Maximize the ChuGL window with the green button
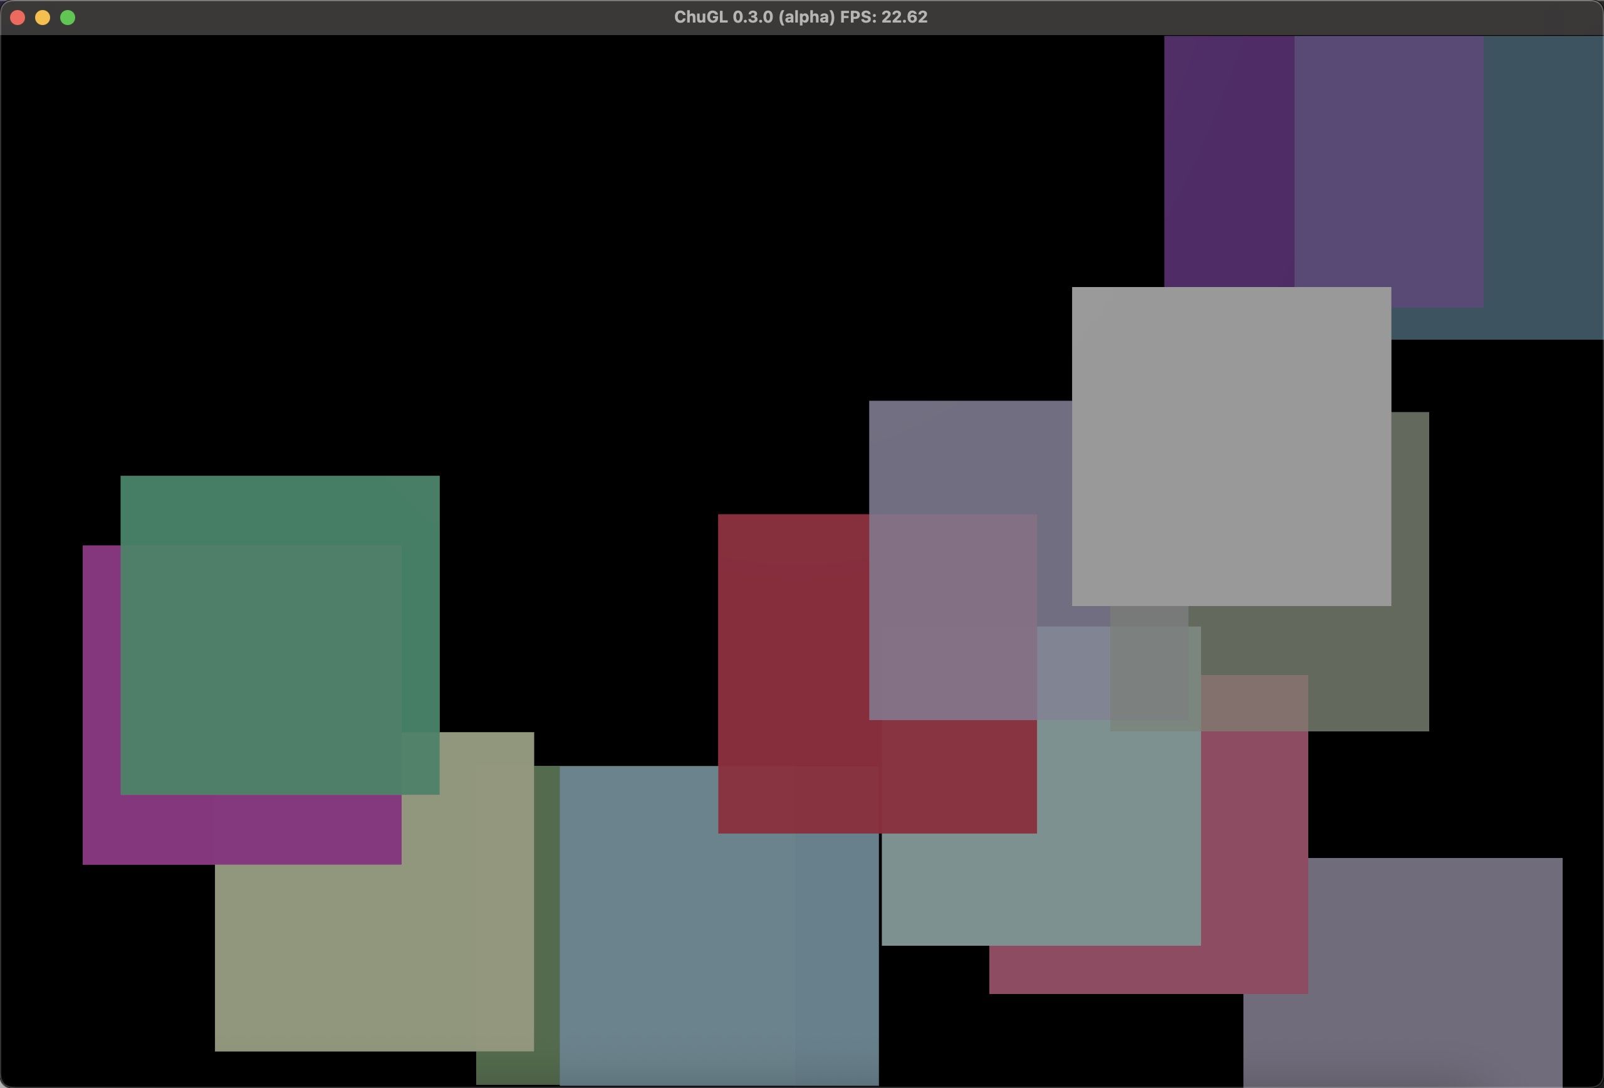The height and width of the screenshot is (1088, 1604). (68, 18)
